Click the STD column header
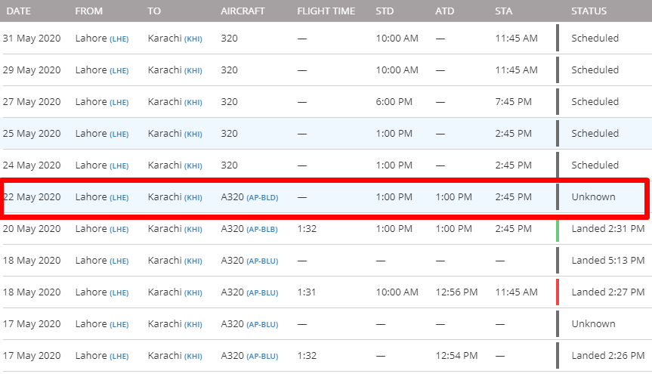 click(x=385, y=11)
